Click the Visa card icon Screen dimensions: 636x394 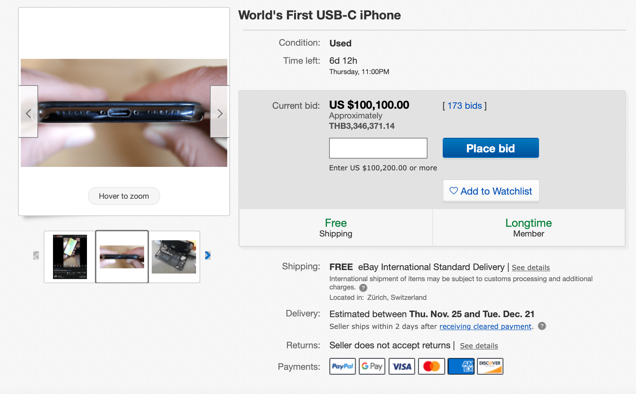coord(401,366)
